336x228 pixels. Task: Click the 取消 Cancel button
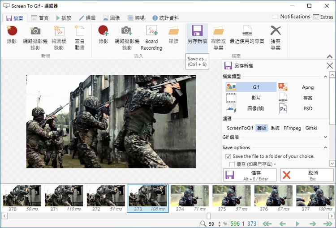(307, 175)
